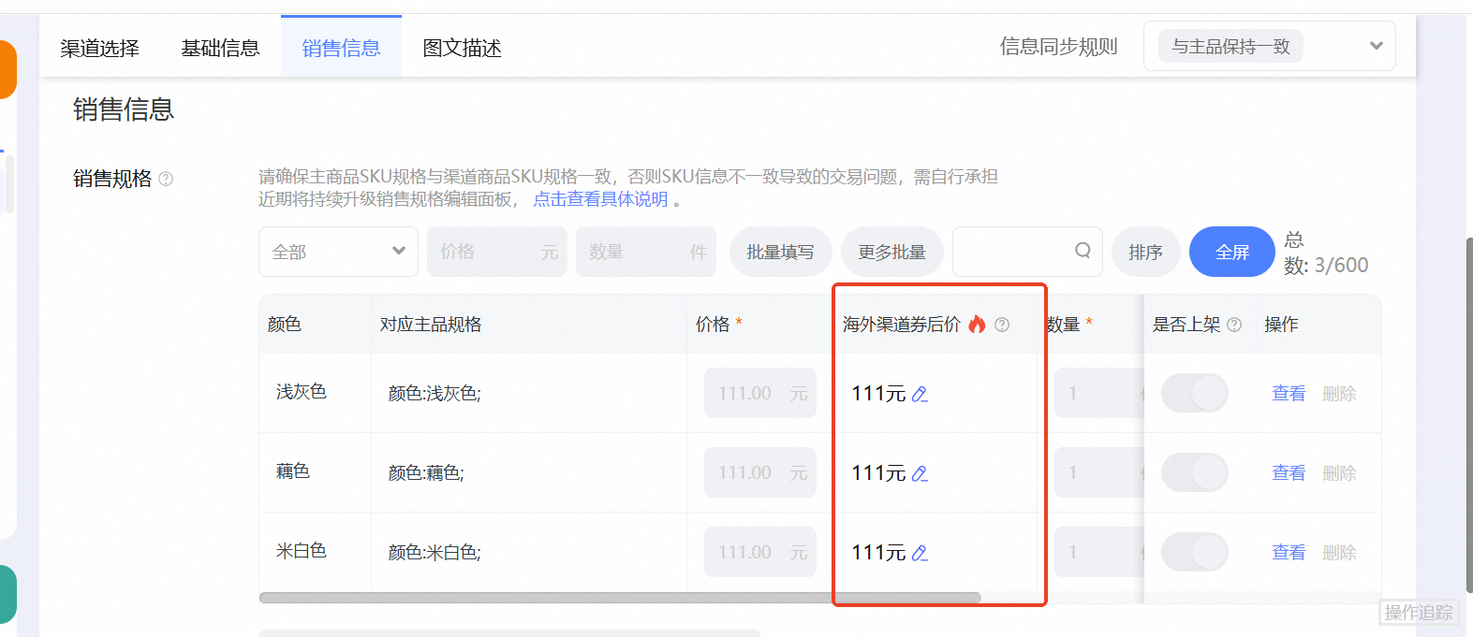Click the blue 全屏 button
Screen dimensions: 1473x637
[1231, 252]
